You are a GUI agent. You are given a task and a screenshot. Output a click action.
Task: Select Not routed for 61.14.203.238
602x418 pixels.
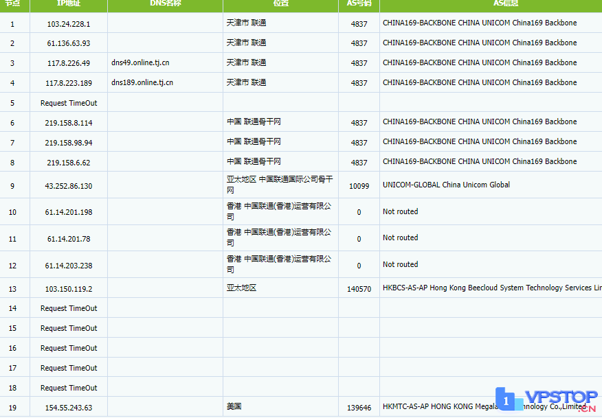[x=401, y=265]
